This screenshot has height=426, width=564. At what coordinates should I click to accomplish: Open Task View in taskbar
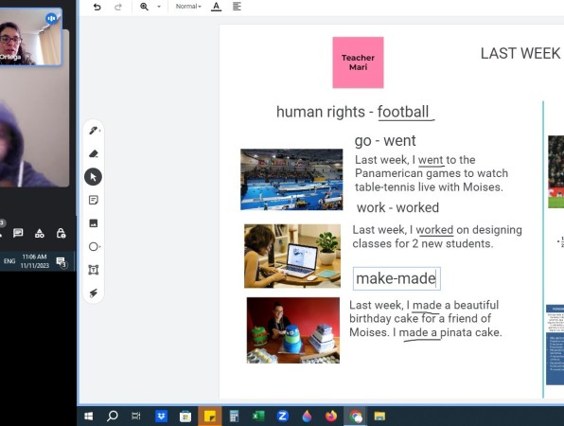tap(136, 417)
